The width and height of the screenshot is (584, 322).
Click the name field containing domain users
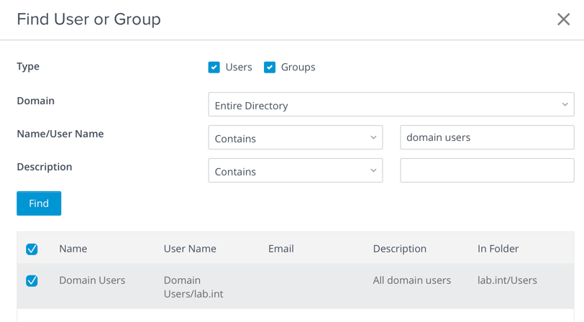click(486, 138)
